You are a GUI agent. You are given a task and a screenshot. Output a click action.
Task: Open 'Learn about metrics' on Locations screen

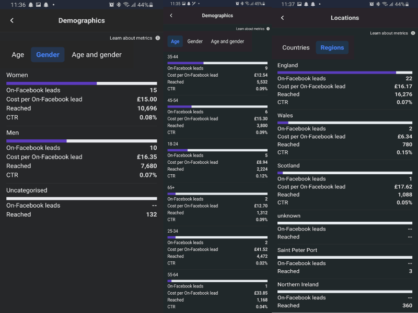pyautogui.click(x=389, y=33)
